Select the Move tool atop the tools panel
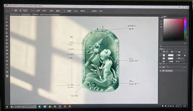 7,18
